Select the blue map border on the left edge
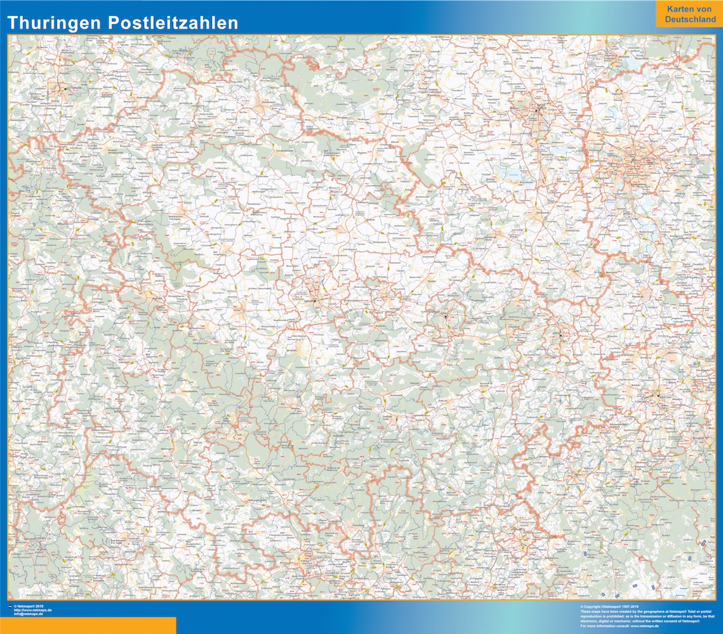This screenshot has height=634, width=723. 3,317
